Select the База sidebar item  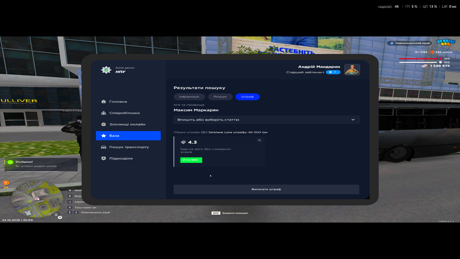click(128, 136)
